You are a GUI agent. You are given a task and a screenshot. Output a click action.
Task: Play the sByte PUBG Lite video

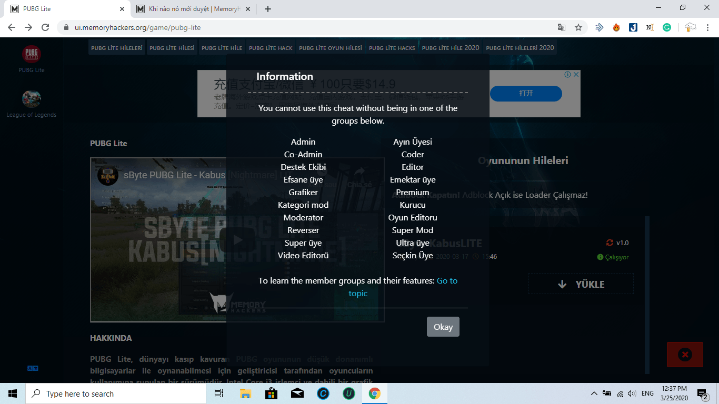point(237,240)
